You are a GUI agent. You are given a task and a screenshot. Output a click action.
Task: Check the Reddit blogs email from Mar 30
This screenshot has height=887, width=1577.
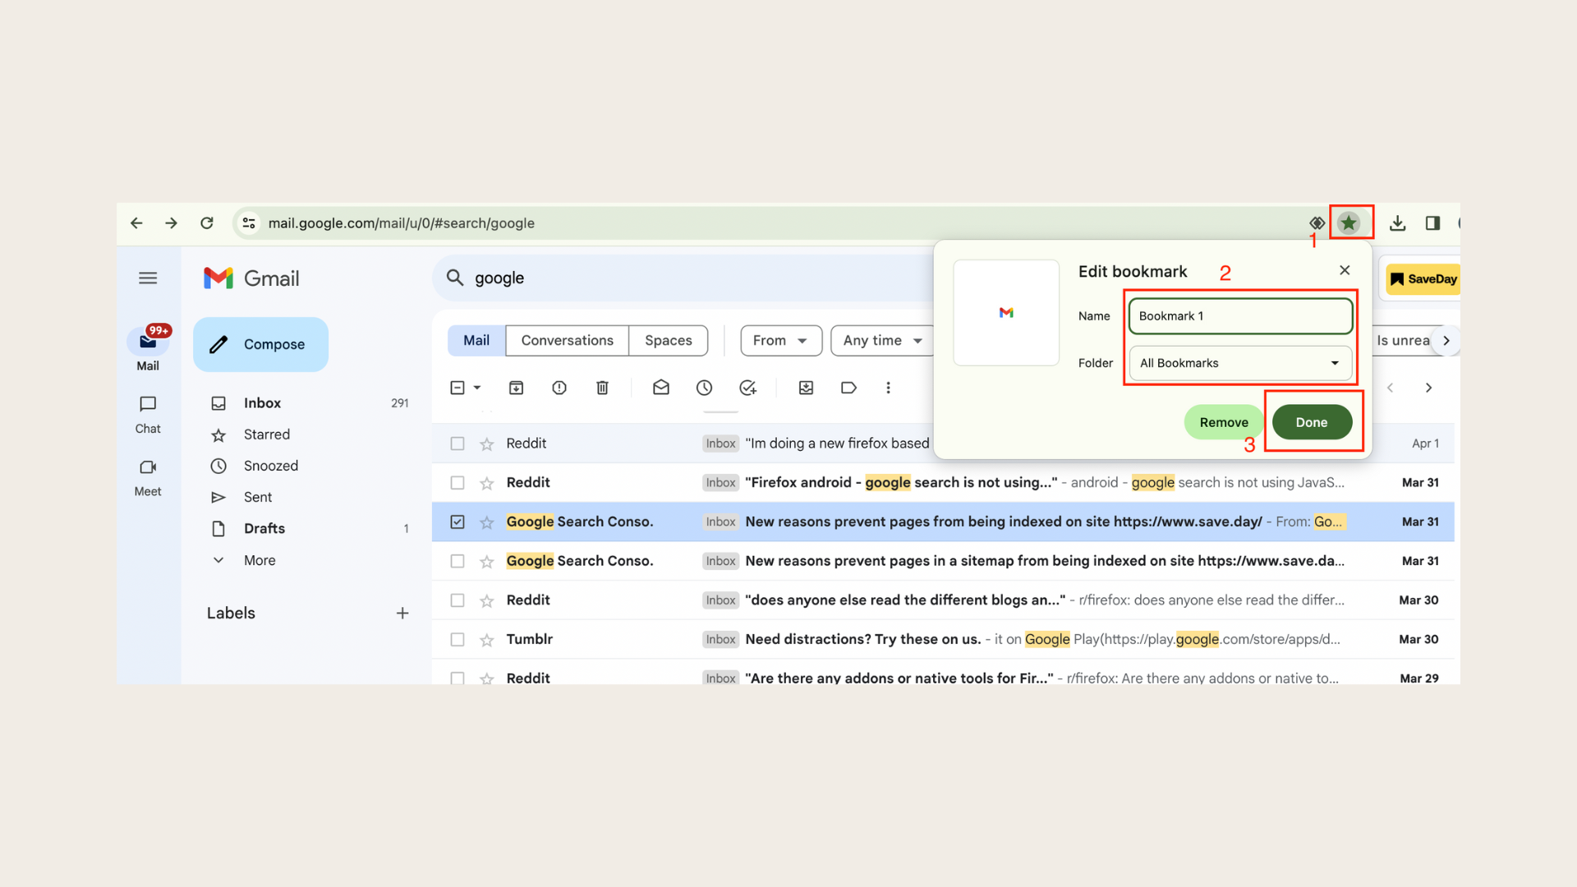[457, 600]
